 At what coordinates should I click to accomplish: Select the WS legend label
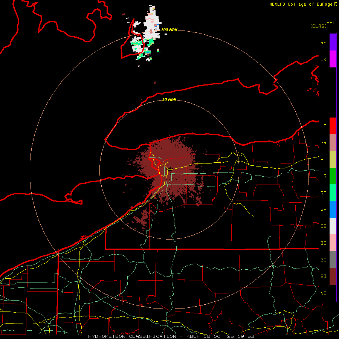point(323,209)
